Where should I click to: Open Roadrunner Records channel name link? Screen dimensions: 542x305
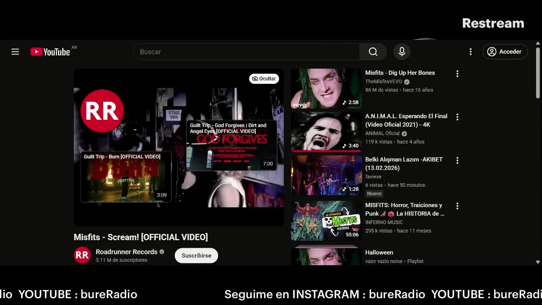point(127,252)
